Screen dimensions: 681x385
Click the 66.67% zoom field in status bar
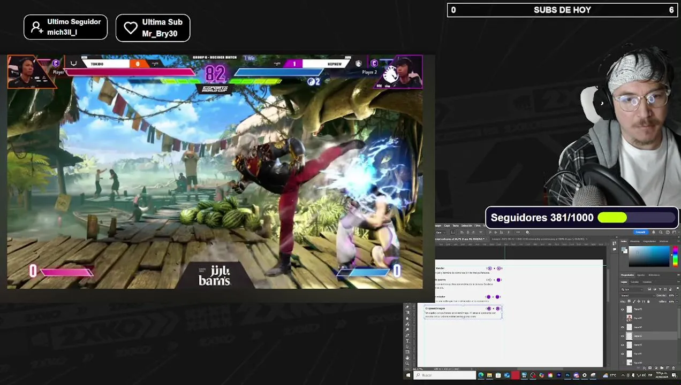[417, 369]
